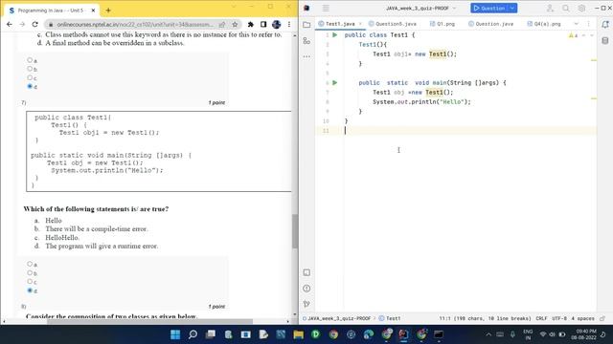Screen dimensions: 613x344
Task: Open the Q1.png tab
Action: click(443, 24)
